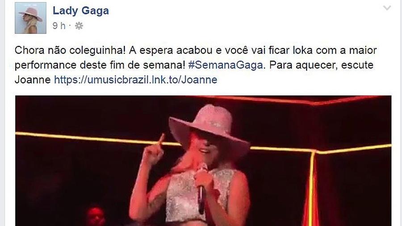Click the background person at video's corner
Screen dimensions: 402x226
tap(96, 216)
